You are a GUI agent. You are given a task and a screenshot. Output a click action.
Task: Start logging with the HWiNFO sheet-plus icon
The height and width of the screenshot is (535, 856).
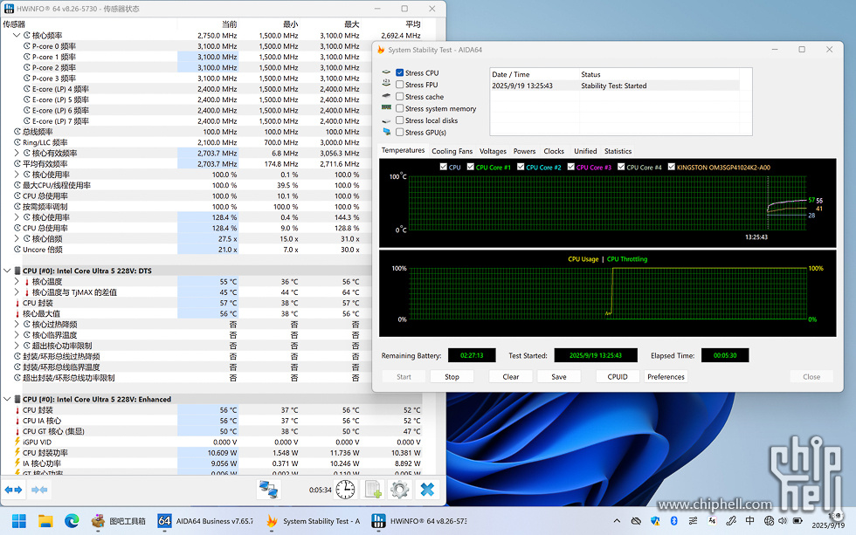(x=373, y=490)
